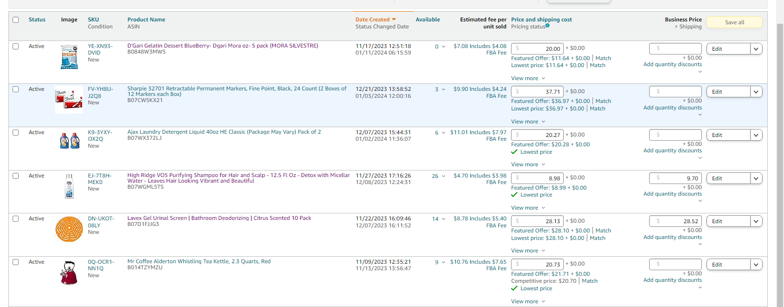
Task: Open the D'Gari Gelatin Dessert BlueBerry product link
Action: pyautogui.click(x=223, y=46)
